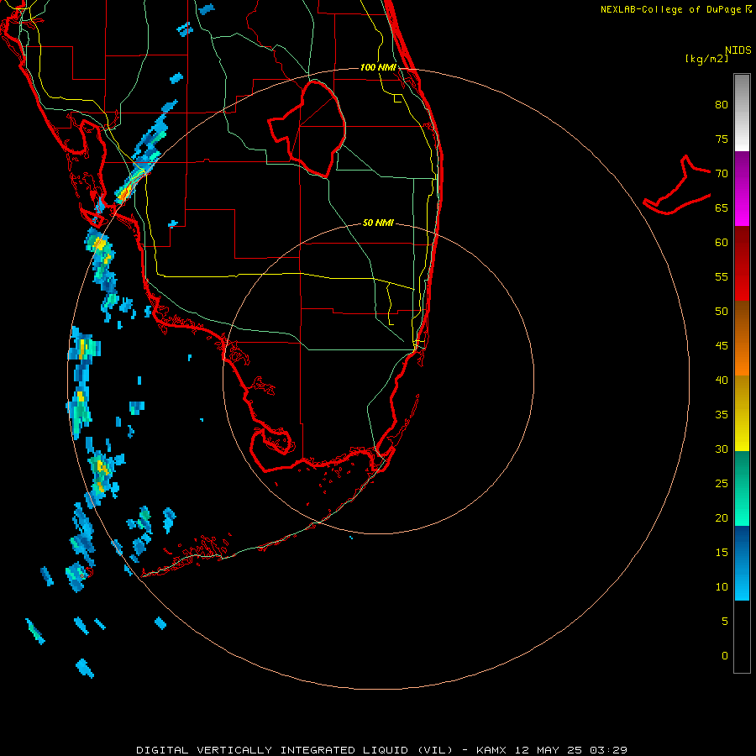Click the 60 scale value
Viewport: 756px width, 756px height.
[x=722, y=243]
